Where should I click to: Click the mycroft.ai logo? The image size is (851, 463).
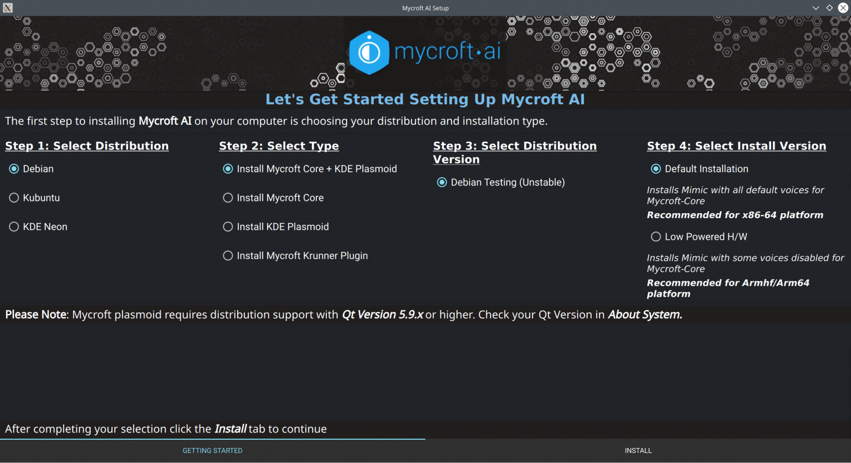[424, 53]
